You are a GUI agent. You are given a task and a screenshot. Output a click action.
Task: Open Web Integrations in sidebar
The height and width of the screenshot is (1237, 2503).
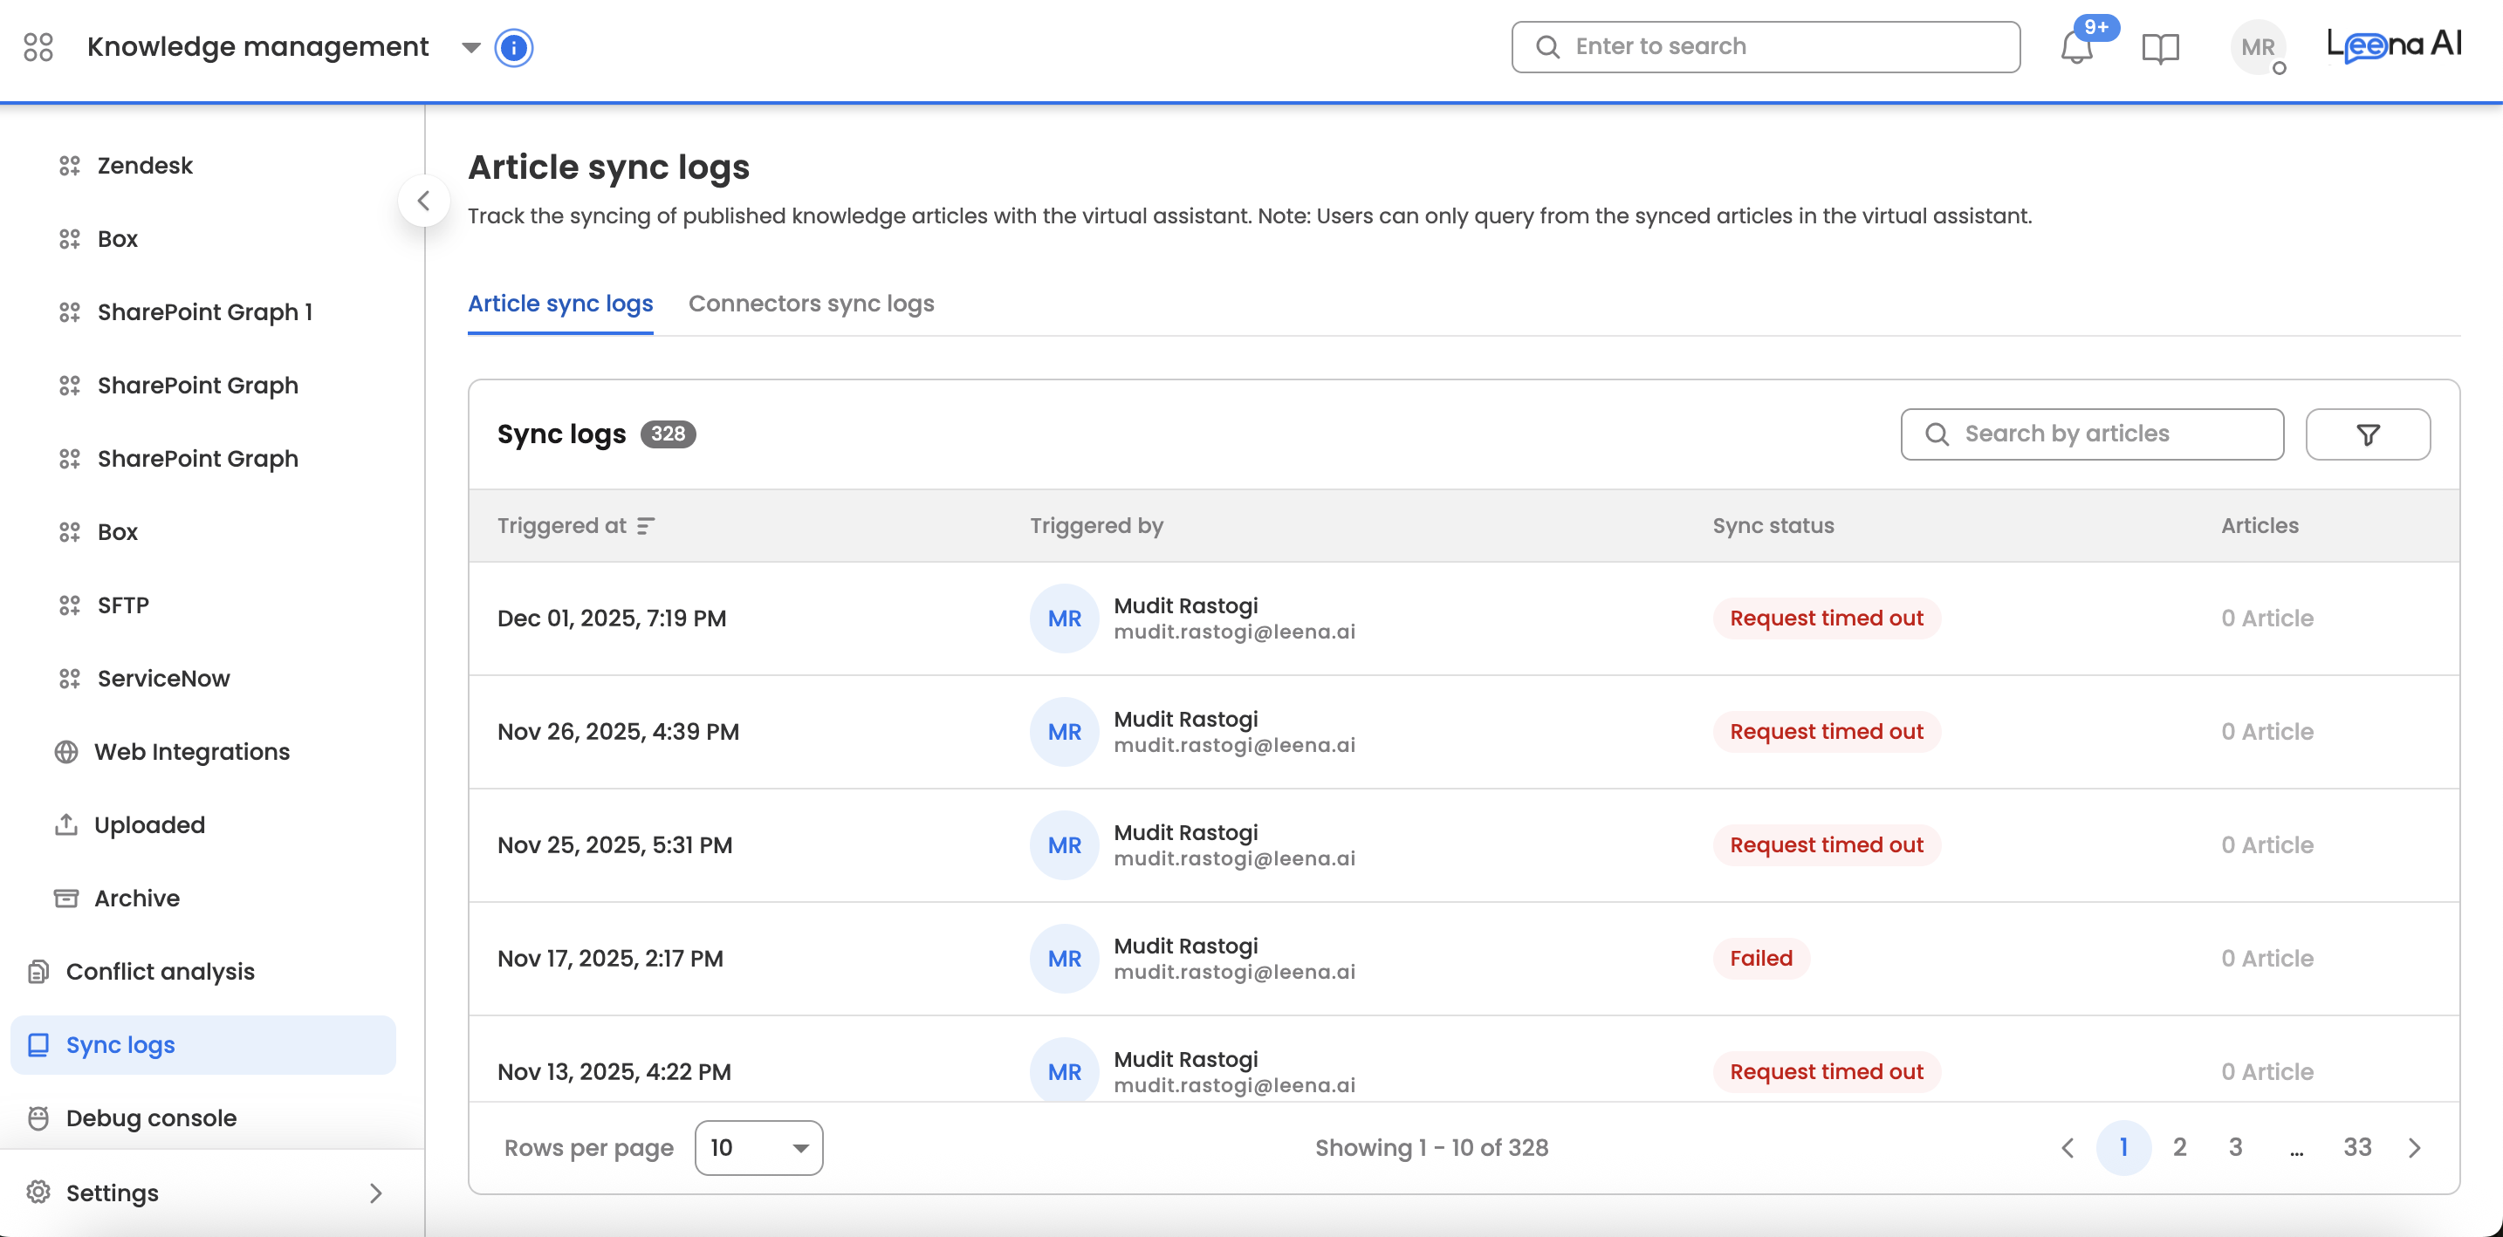pyautogui.click(x=191, y=751)
